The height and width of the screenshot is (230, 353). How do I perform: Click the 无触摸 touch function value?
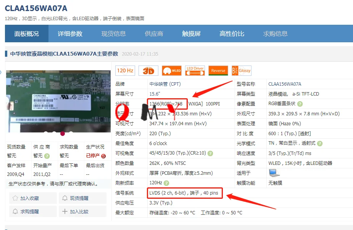[275, 183]
